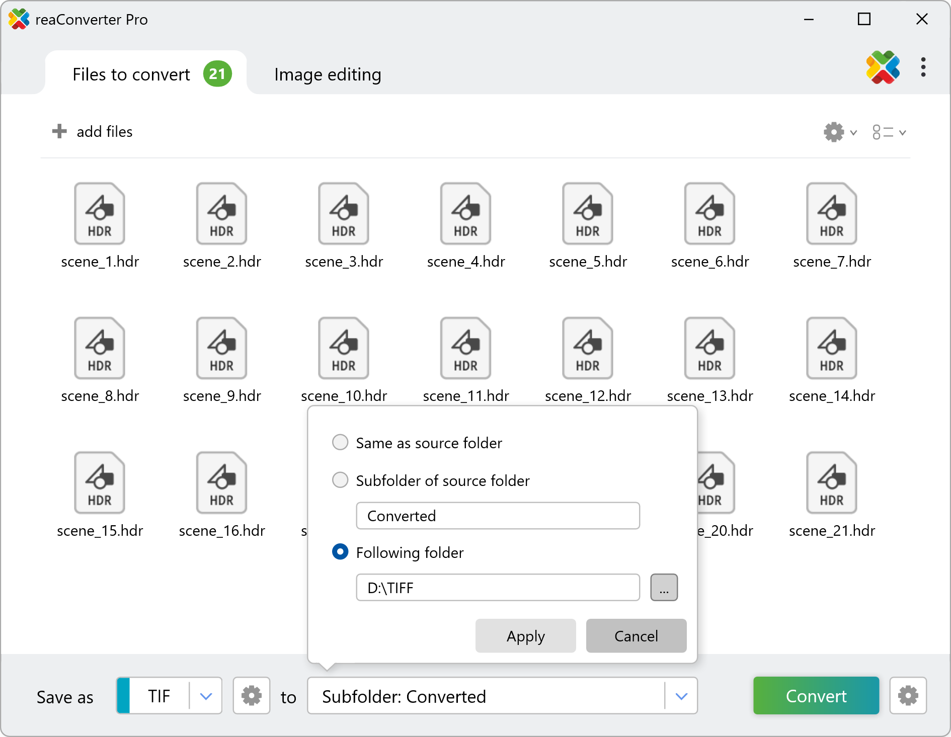Click the reaConverter logo in header
Image resolution: width=951 pixels, height=737 pixels.
883,67
